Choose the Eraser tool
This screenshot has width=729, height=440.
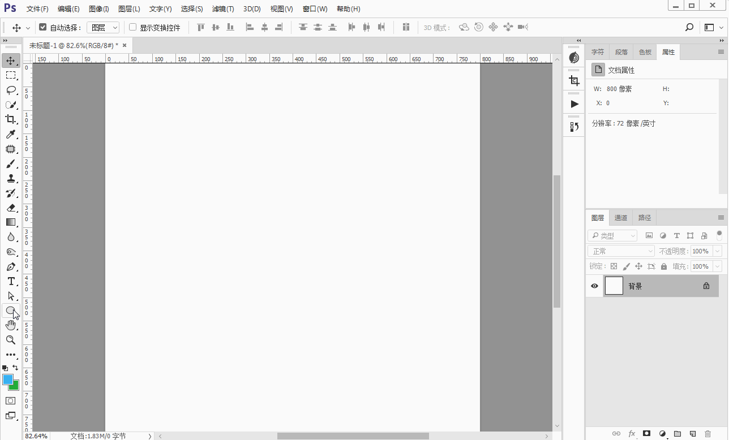coord(11,208)
